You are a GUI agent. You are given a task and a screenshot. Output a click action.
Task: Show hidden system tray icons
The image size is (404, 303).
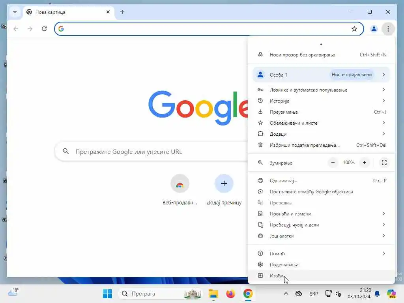[286, 294]
